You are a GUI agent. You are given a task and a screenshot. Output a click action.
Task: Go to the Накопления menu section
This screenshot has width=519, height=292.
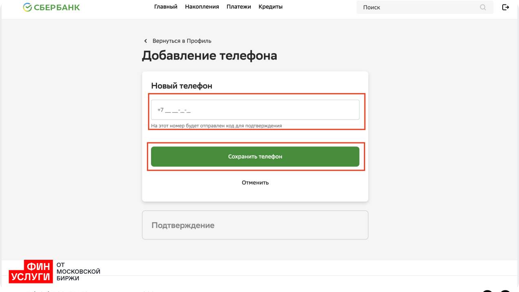202,7
